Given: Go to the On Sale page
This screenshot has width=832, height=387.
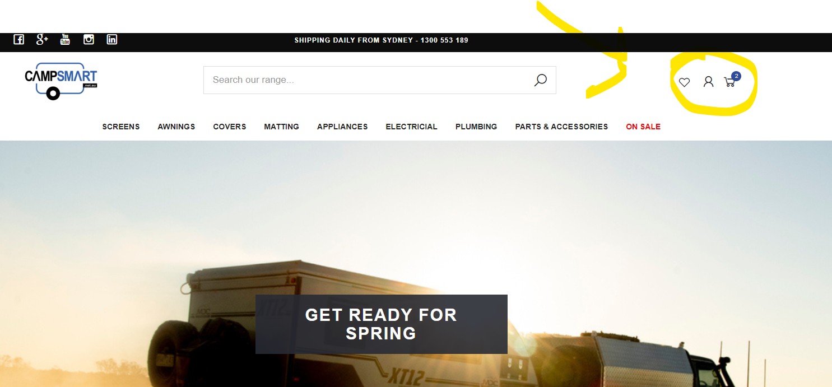Looking at the screenshot, I should coord(643,127).
